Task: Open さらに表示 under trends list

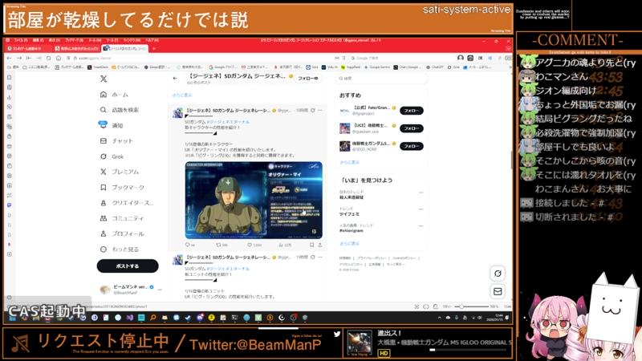Action: point(349,244)
